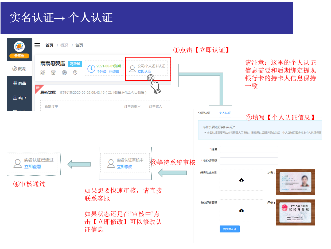Click the target icon under store name
Image resolution: width=331 pixels, height=249 pixels.
[x=64, y=73]
